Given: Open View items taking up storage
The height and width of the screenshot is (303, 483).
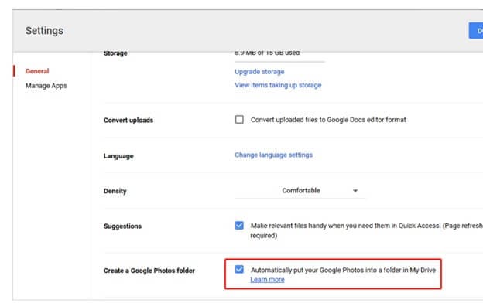Looking at the screenshot, I should pos(278,85).
